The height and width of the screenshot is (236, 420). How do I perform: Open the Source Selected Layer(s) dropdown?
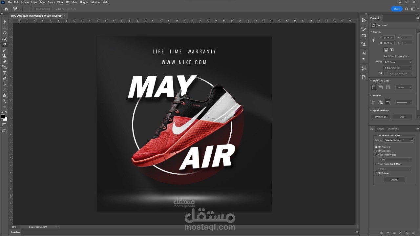point(398,140)
